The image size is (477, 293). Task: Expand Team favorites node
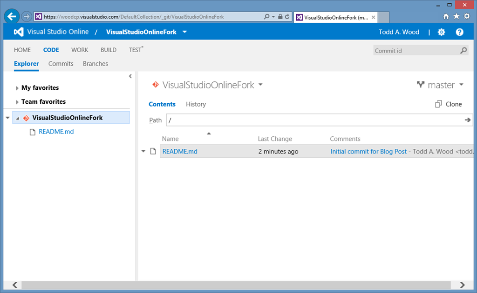coord(17,102)
